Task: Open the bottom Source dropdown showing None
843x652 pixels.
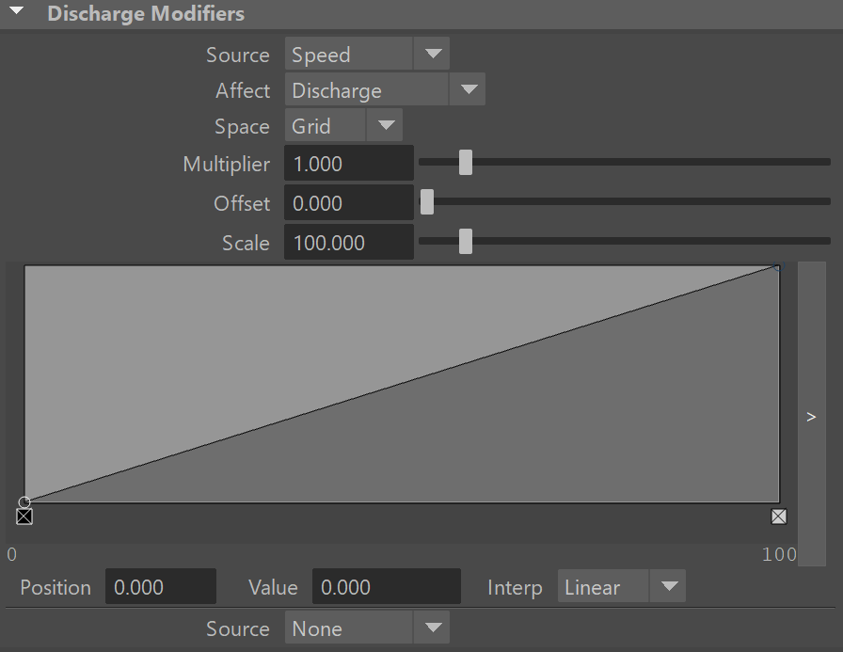Action: pos(367,628)
